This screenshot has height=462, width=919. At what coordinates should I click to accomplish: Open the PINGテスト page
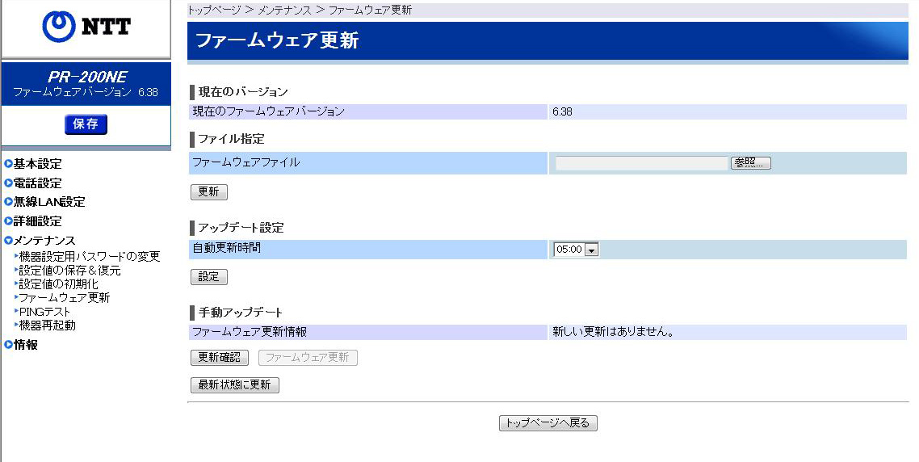coord(44,312)
